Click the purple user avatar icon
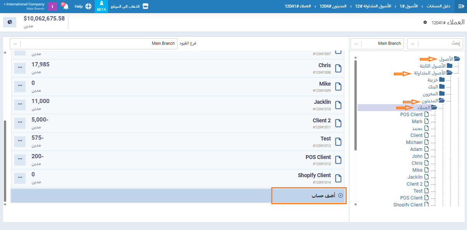Screen dimensions: 467x230 (x=52, y=7)
